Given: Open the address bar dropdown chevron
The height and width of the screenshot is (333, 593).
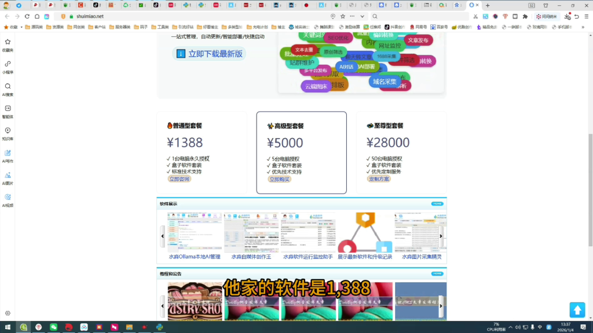Looking at the screenshot, I should tap(363, 16).
